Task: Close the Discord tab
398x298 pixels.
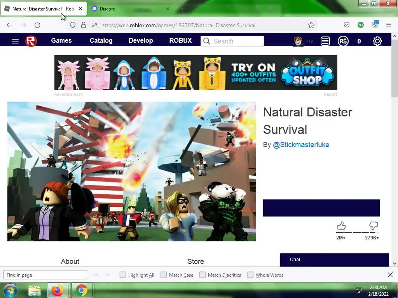Action: click(168, 9)
